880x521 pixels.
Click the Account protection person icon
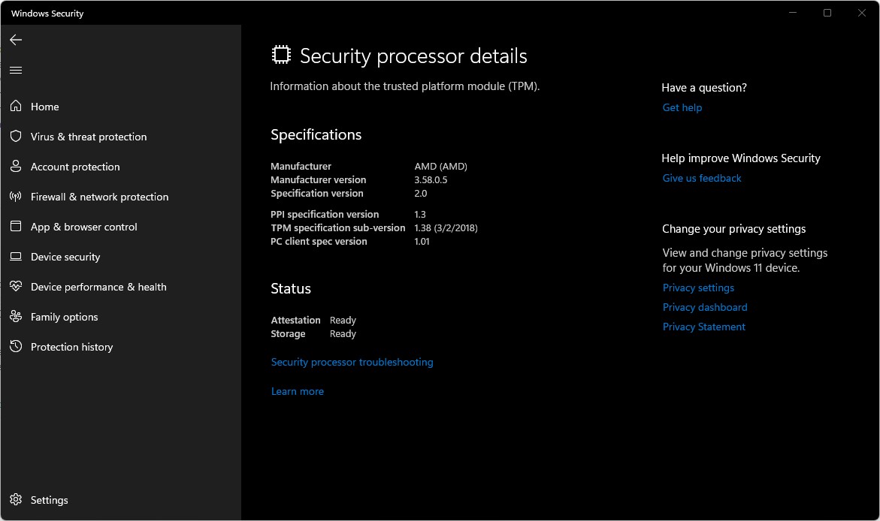16,167
